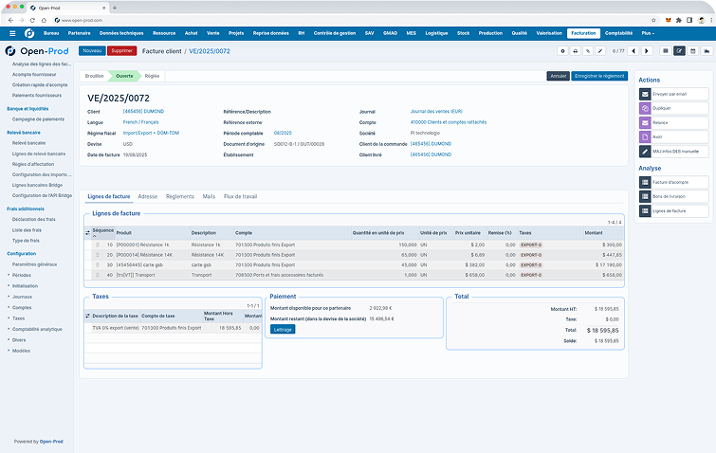Open the Journal des ventes (EUR) link
The width and height of the screenshot is (716, 453).
click(x=436, y=111)
